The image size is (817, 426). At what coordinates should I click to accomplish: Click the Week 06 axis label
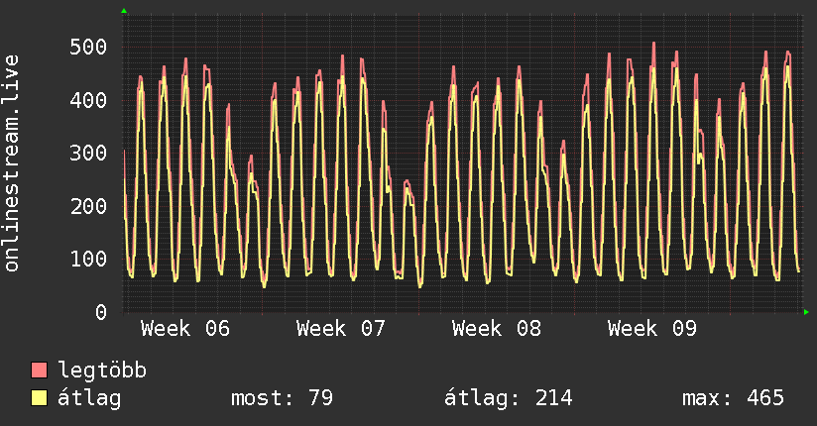click(x=185, y=329)
